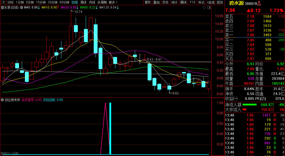Viewport: 285px width, 156px height.
Task: Click the panel layout icon at top-left
Action: [x=3, y=3]
